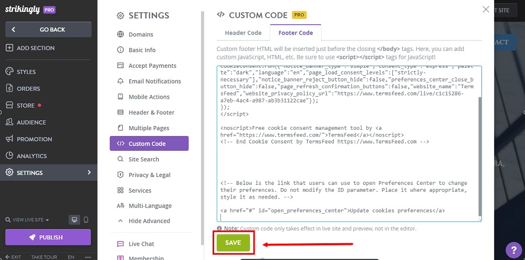Click the info icon beside Note
The width and height of the screenshot is (525, 260).
pos(219,228)
